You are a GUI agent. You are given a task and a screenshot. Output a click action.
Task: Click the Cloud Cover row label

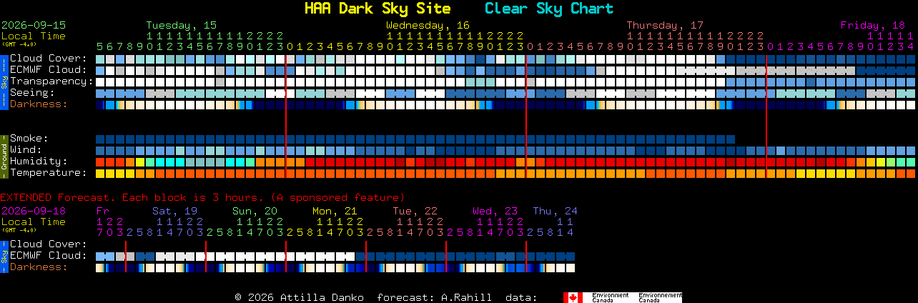(x=49, y=59)
